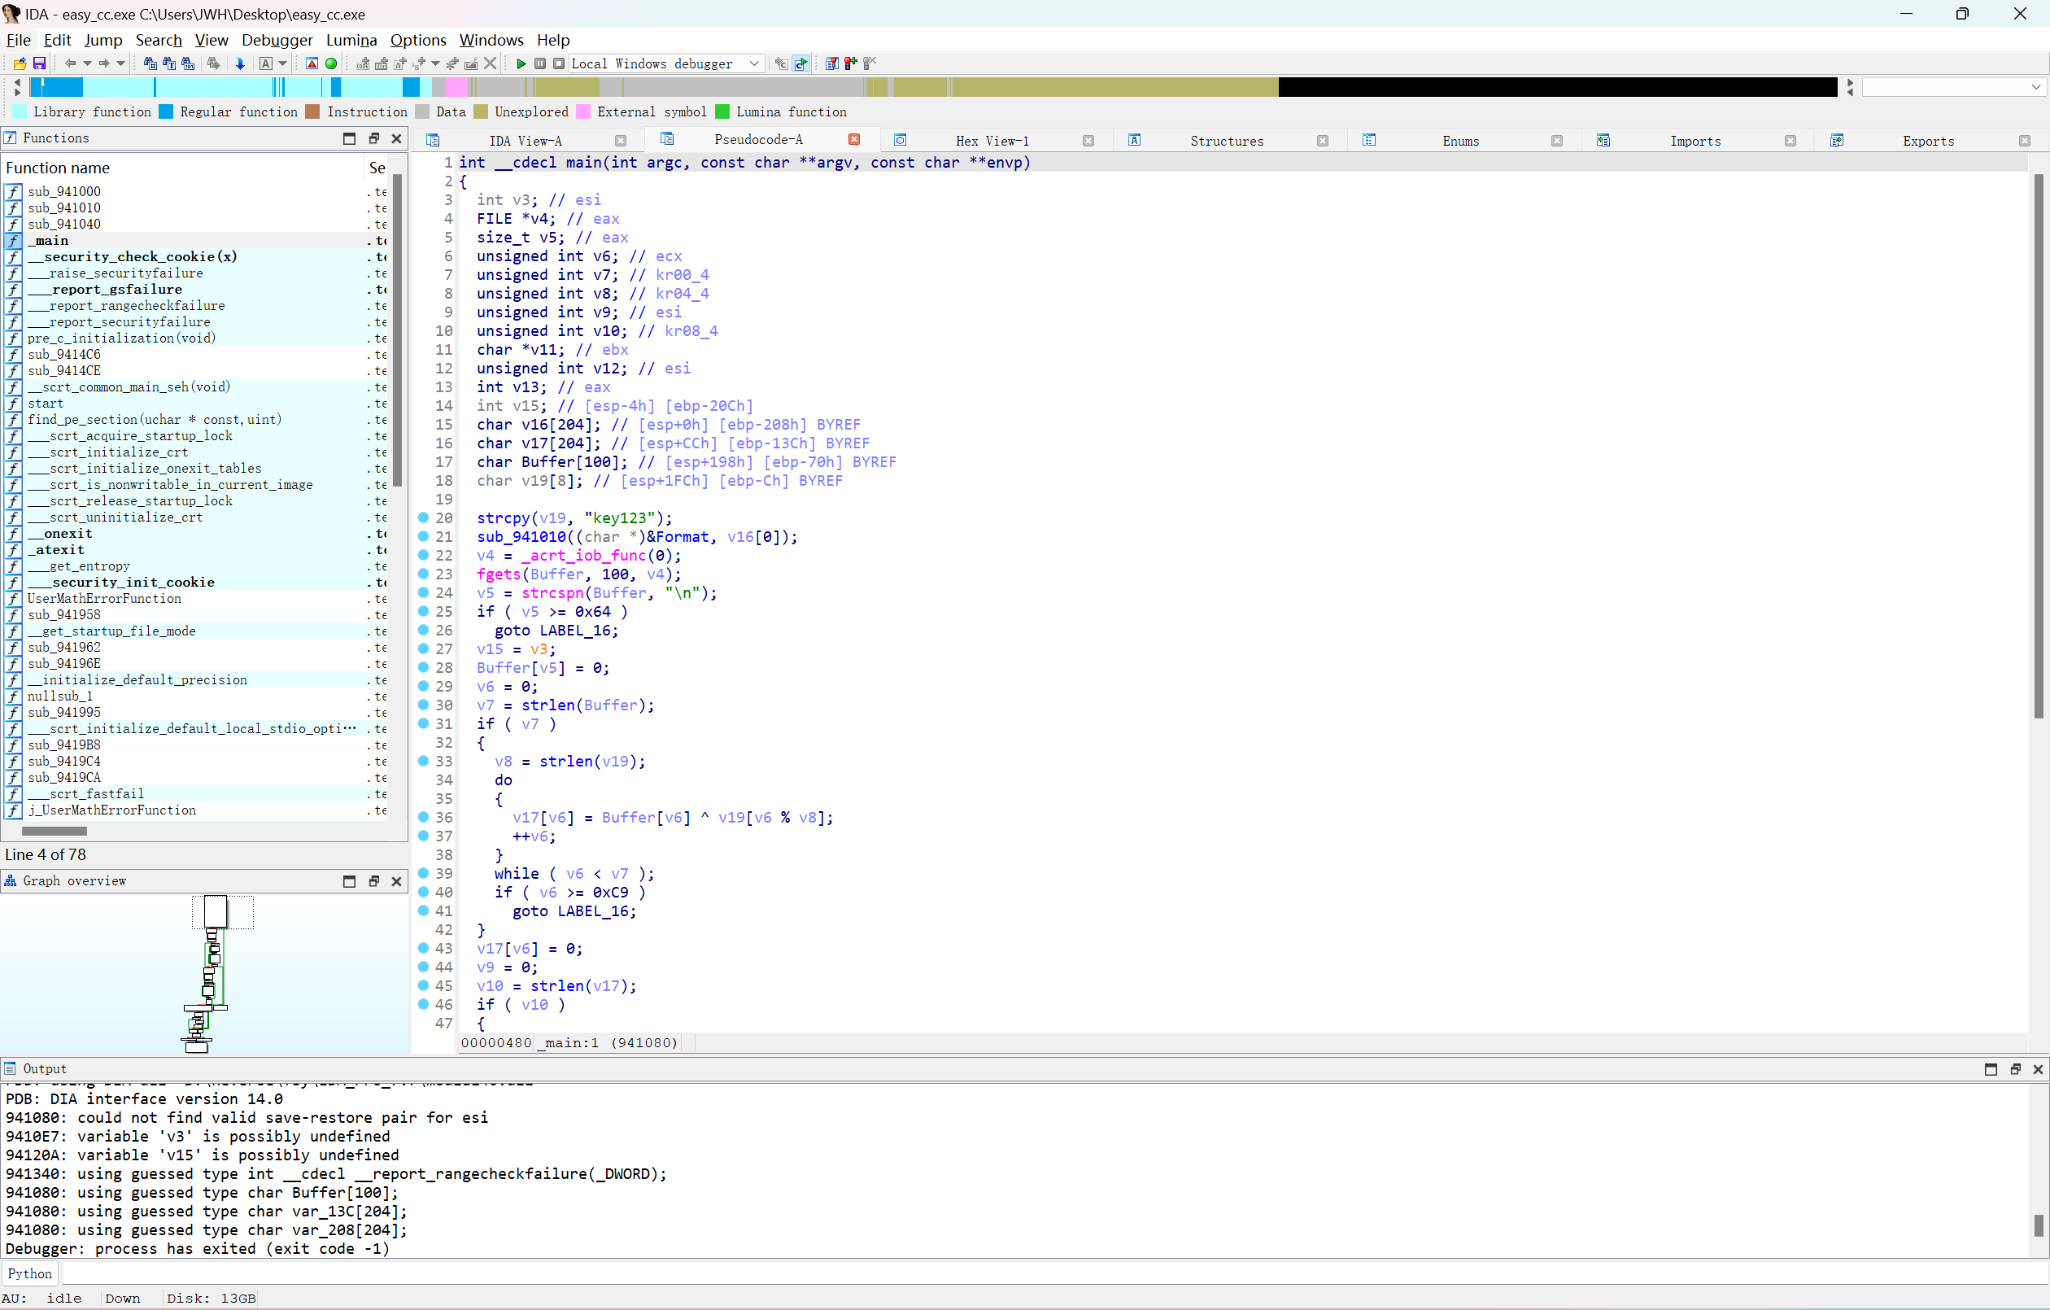
Task: Click goto LABEL_16 on line 26
Action: [x=556, y=631]
